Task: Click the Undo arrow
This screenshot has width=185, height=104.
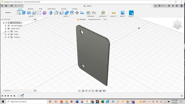Action: click(16, 6)
